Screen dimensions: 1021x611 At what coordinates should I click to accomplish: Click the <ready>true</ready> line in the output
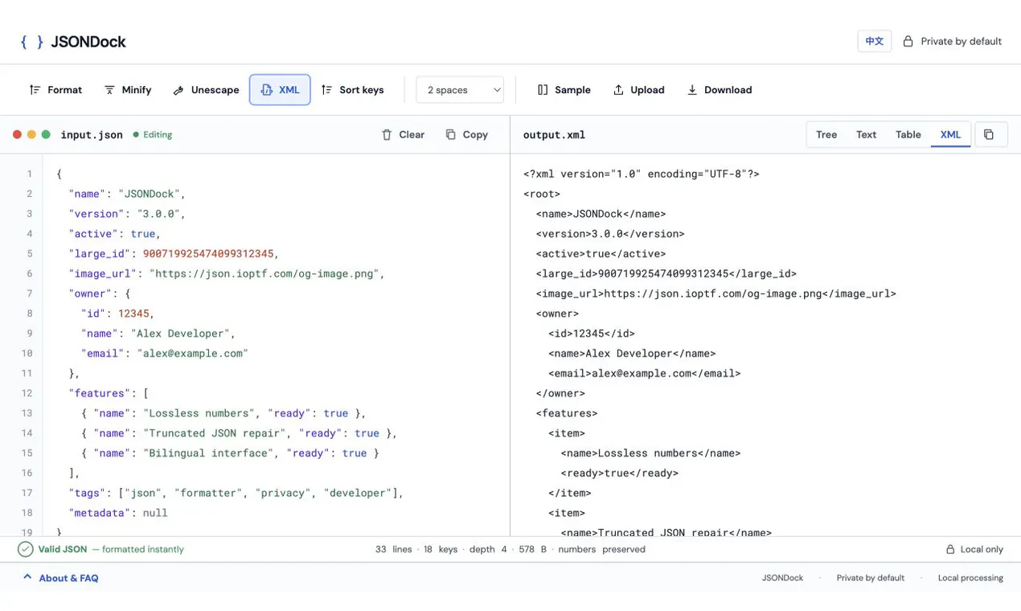click(619, 473)
